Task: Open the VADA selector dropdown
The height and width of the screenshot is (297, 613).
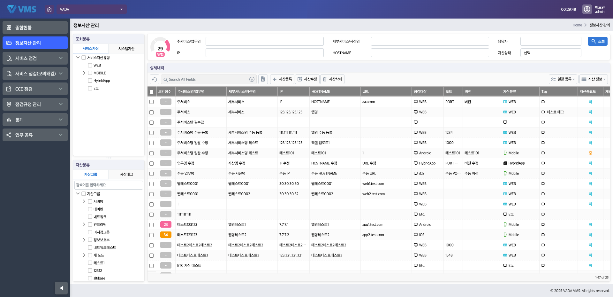Action: pos(92,9)
